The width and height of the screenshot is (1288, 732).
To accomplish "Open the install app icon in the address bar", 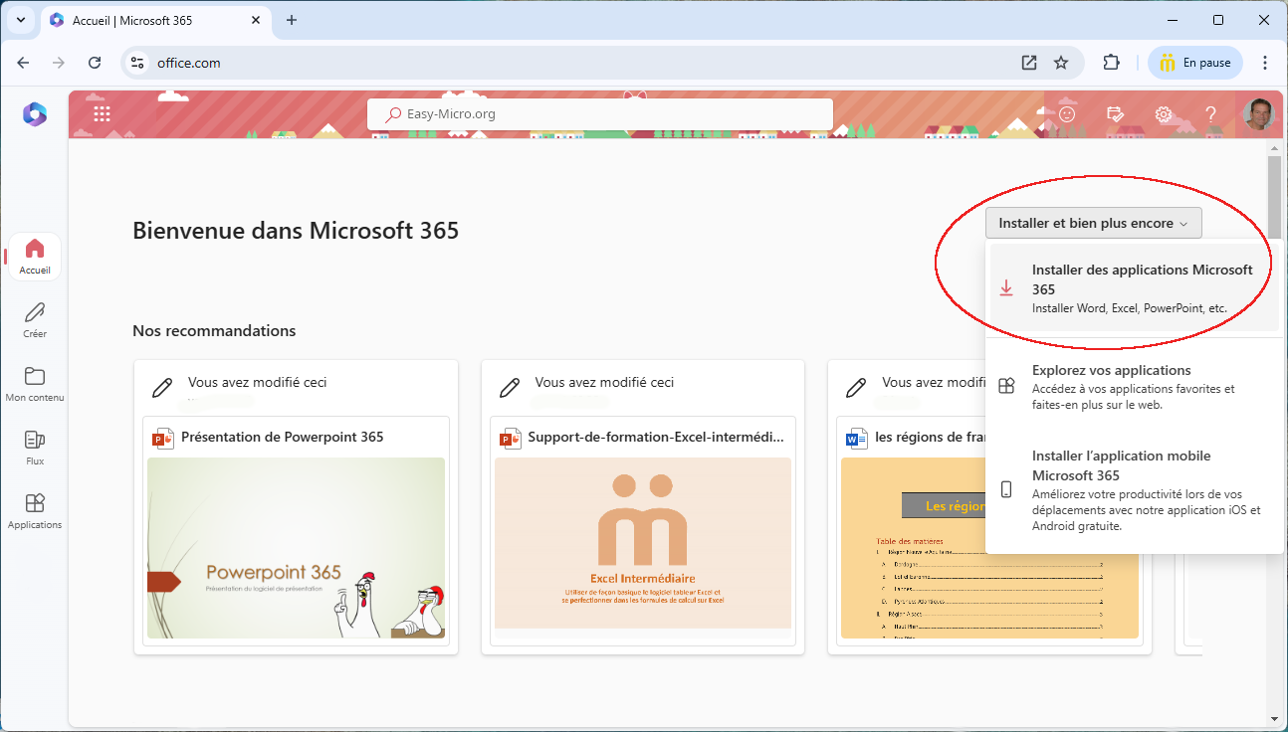I will tap(1029, 63).
